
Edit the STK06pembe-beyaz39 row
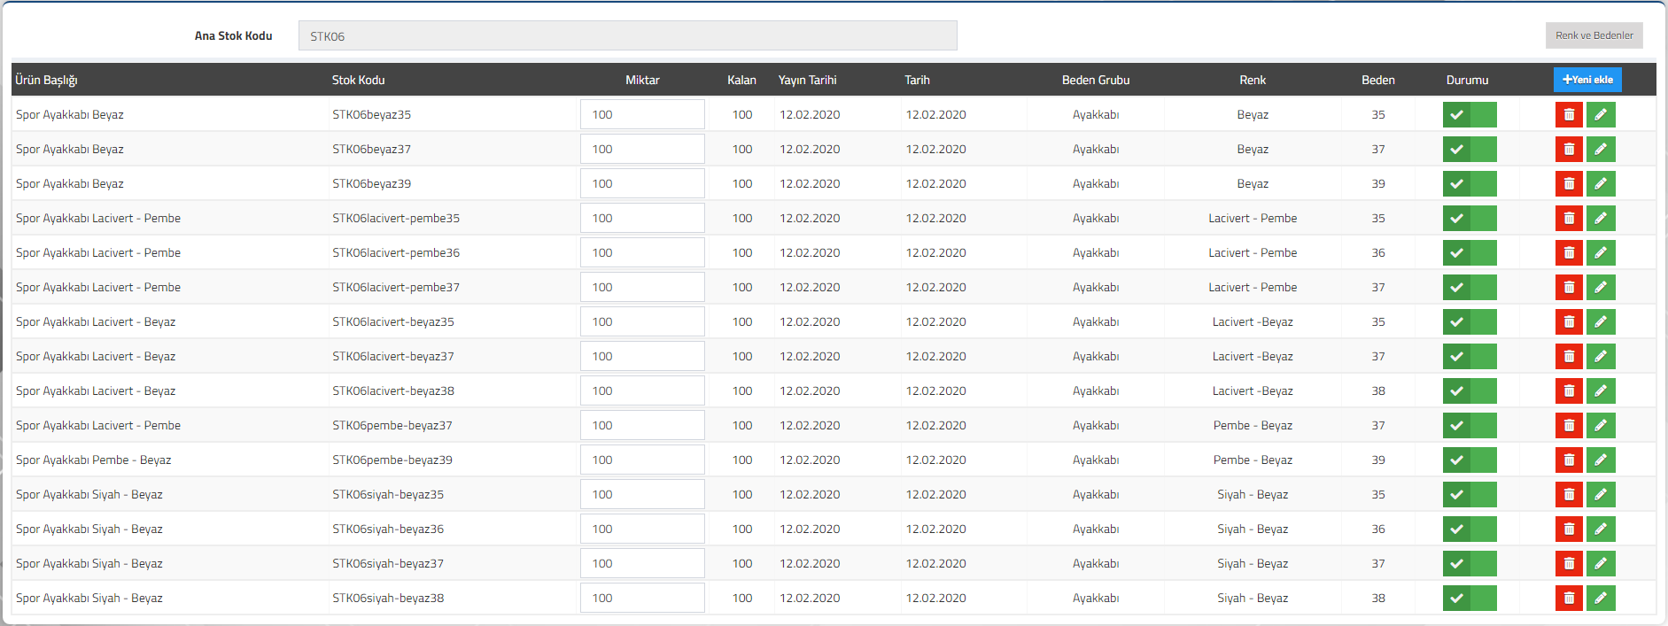tap(1601, 460)
